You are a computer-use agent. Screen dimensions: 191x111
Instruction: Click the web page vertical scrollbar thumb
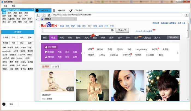point(188,30)
